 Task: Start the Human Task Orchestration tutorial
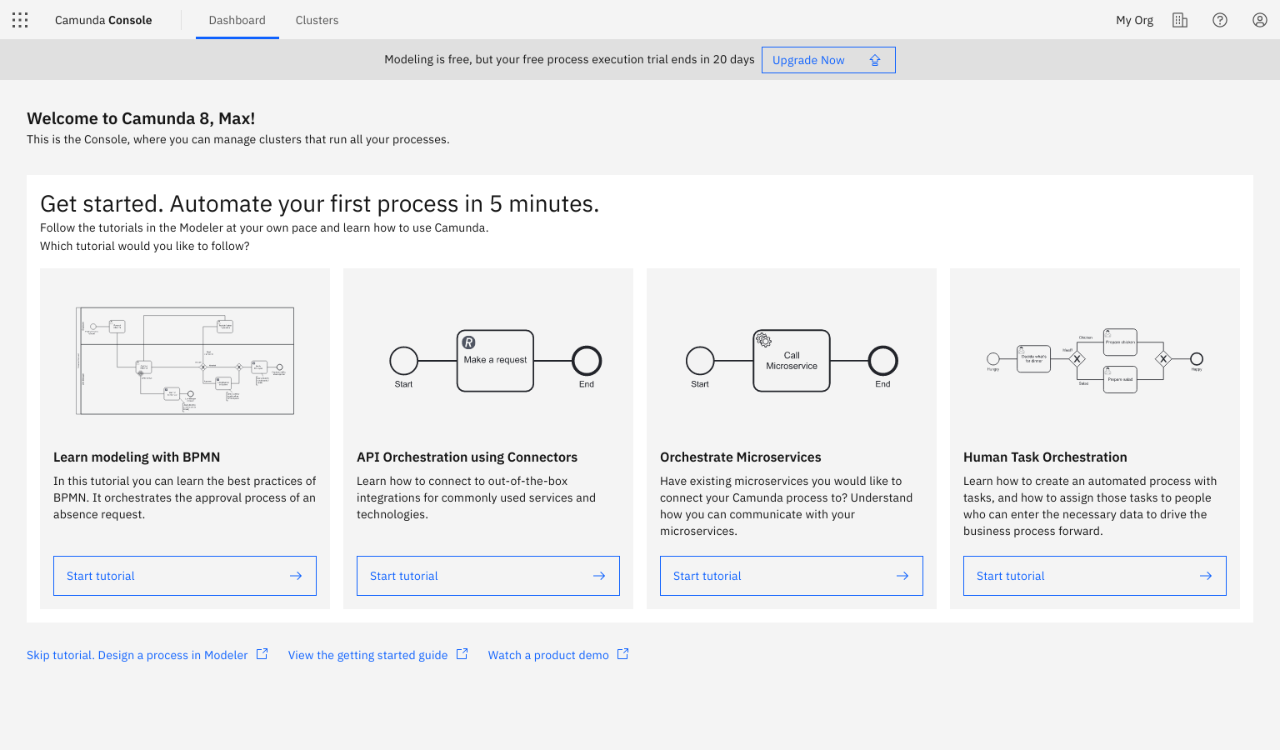tap(1094, 576)
